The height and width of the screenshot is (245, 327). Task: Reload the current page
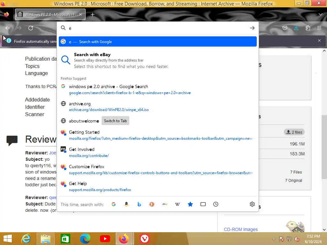click(31, 28)
